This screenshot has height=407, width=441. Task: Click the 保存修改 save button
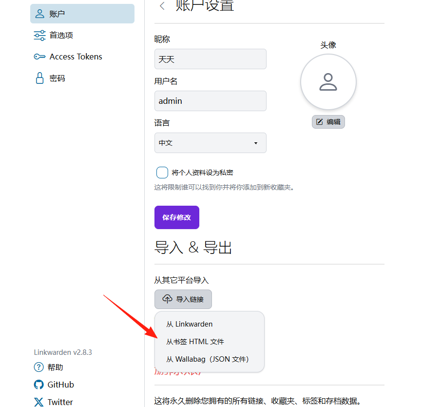pyautogui.click(x=177, y=217)
